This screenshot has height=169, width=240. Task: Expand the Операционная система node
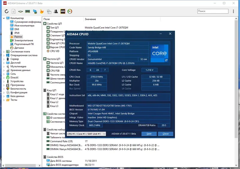[x=4, y=55]
